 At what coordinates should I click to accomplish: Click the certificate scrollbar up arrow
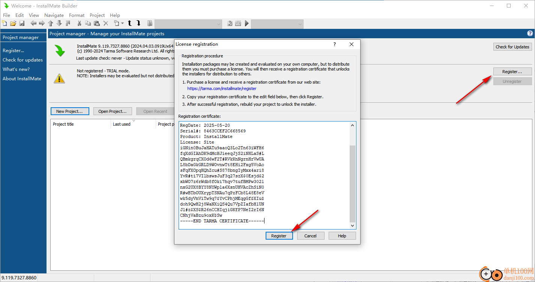pyautogui.click(x=352, y=125)
